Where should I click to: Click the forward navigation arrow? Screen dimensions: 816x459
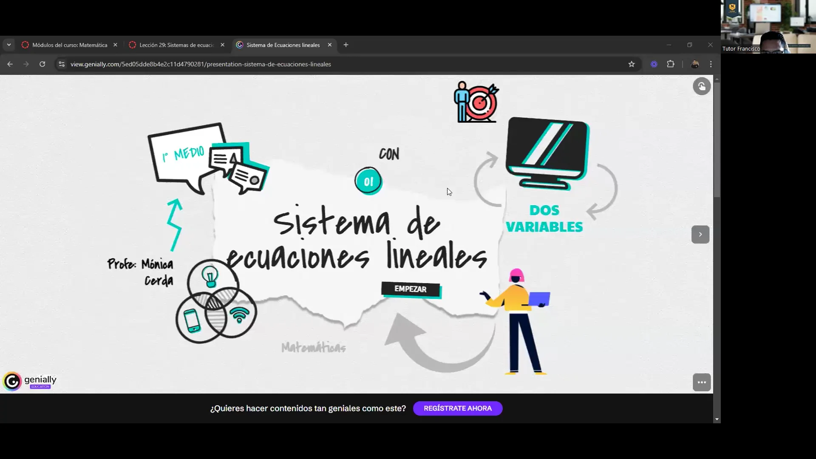pos(26,64)
